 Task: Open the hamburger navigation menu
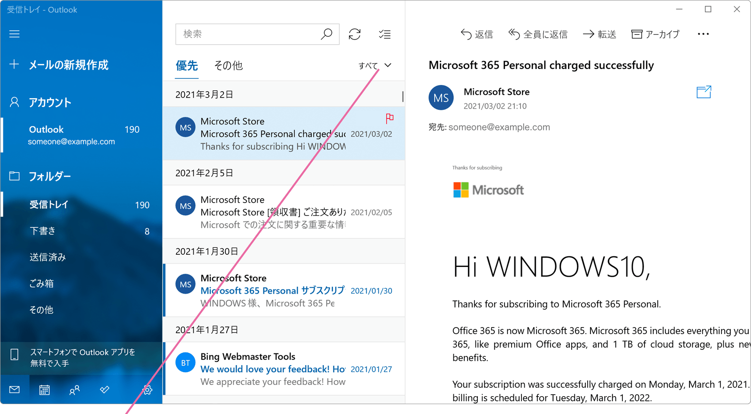tap(15, 34)
